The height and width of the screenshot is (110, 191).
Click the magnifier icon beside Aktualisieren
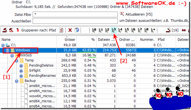(122, 14)
